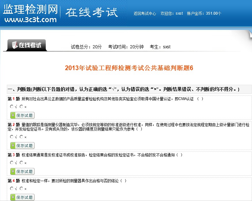Choose √ for question 2
This screenshot has height=201, width=252.
[x=12, y=137]
